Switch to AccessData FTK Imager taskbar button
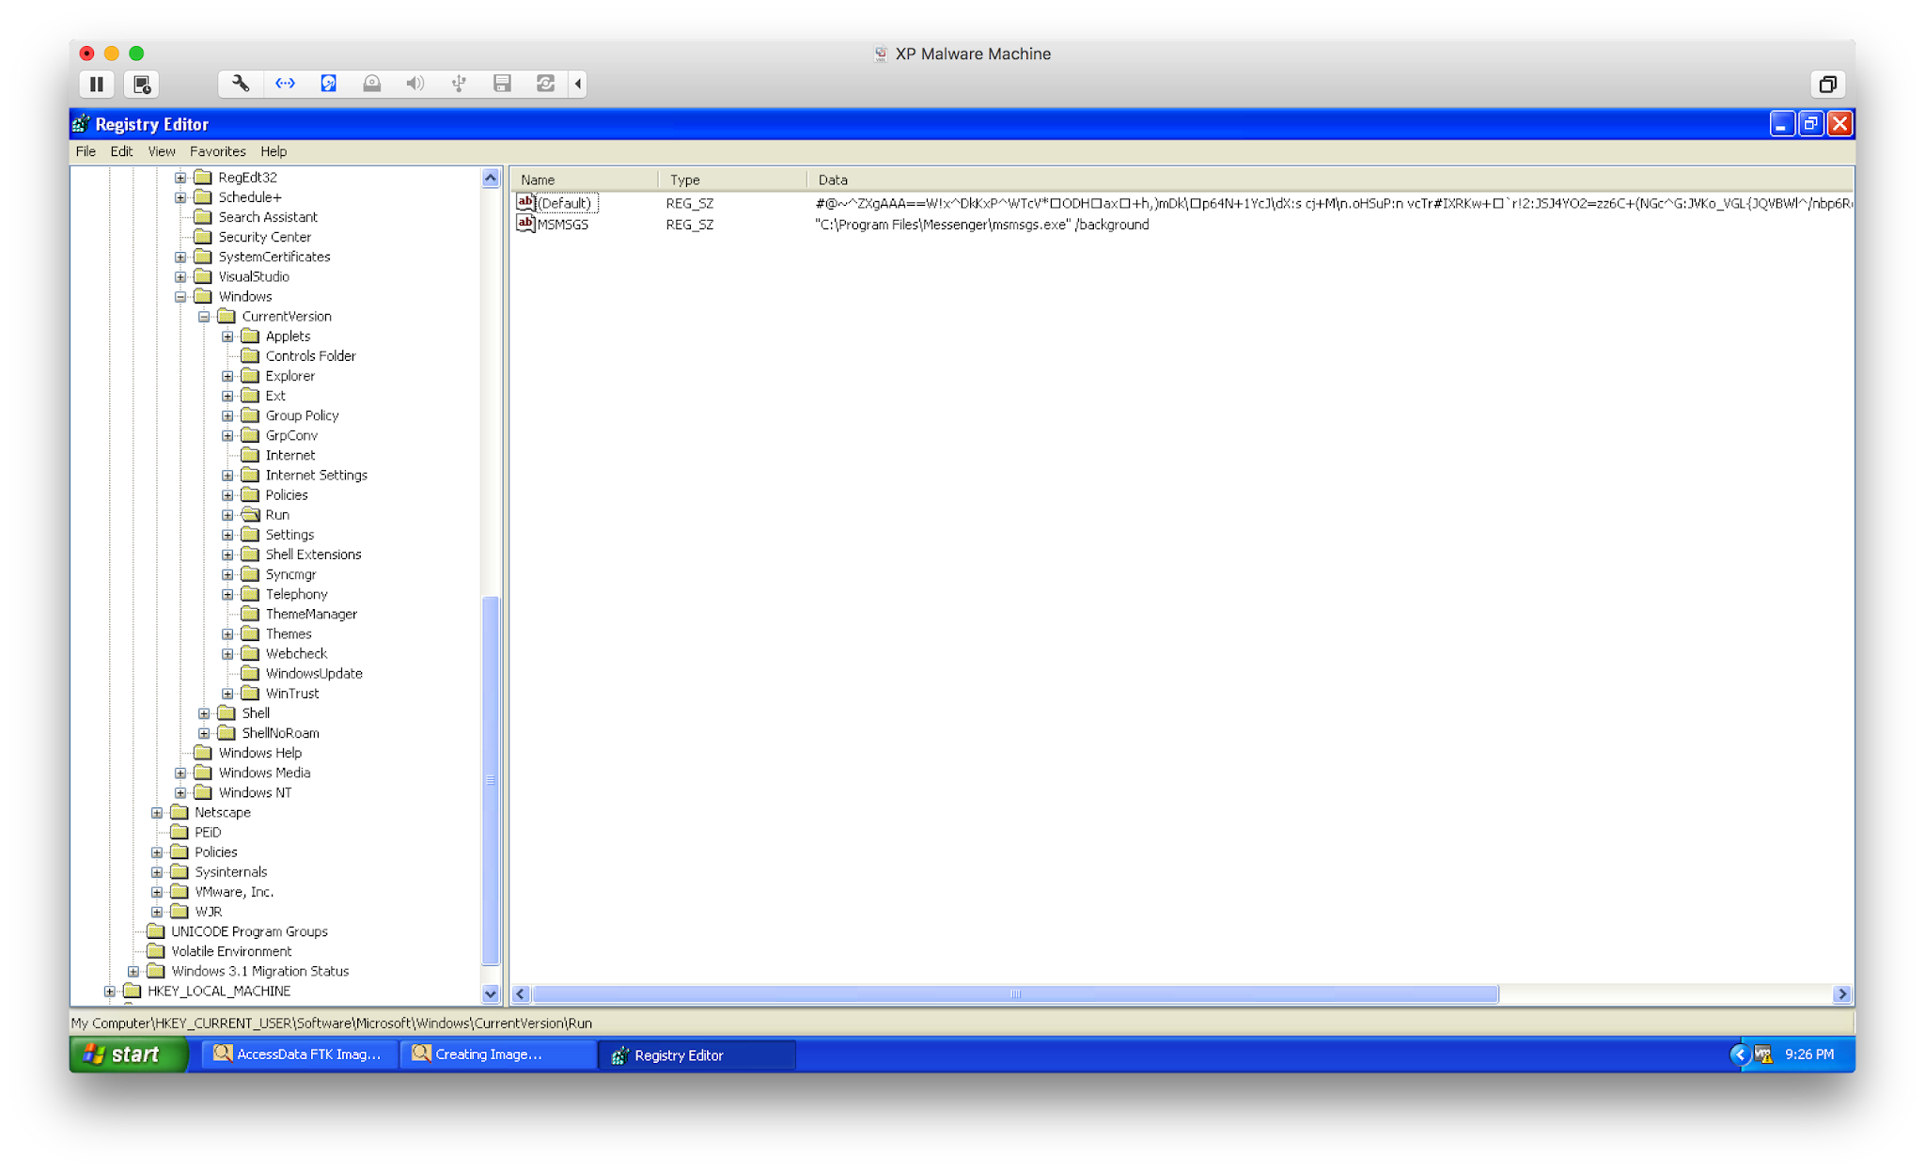This screenshot has height=1172, width=1925. (298, 1055)
